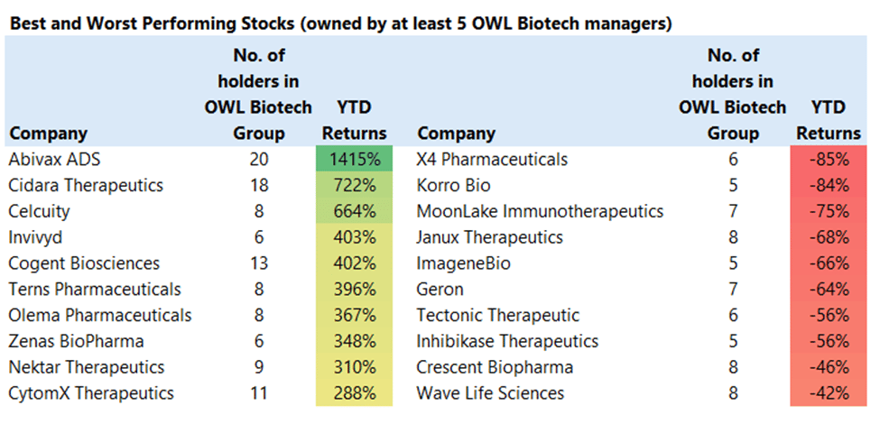Click the CytomX Therapeutics company cell

tap(91, 393)
